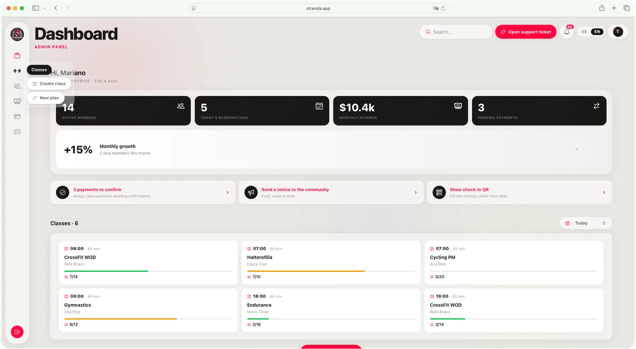
Task: Click the transfer arrows on Pending Payments card
Action: [596, 106]
